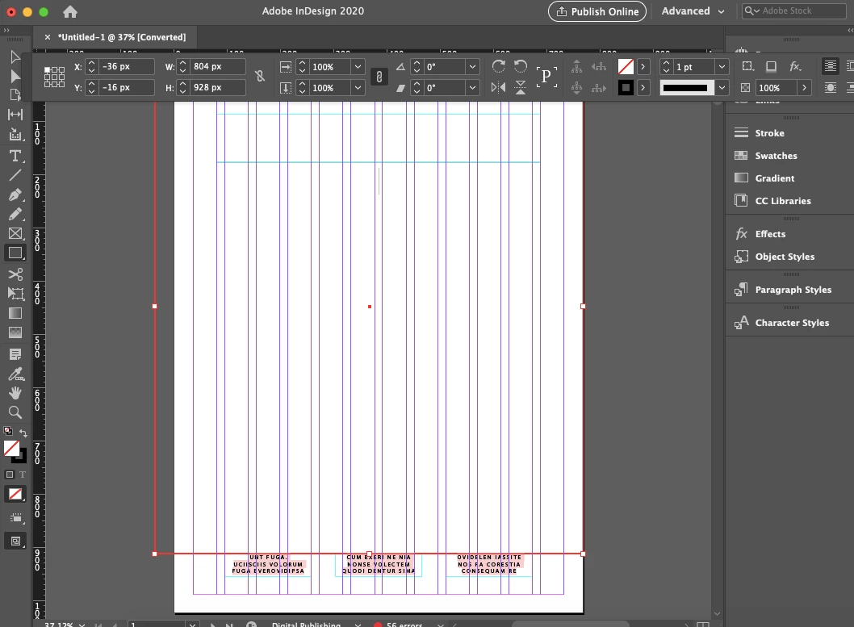This screenshot has height=627, width=854.
Task: Select the Content Collector tool
Action: 15,134
